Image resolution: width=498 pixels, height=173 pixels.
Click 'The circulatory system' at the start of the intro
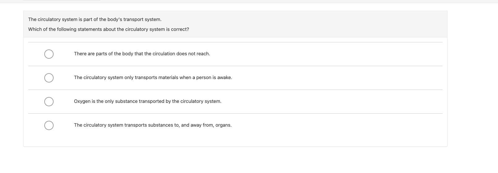click(x=53, y=19)
